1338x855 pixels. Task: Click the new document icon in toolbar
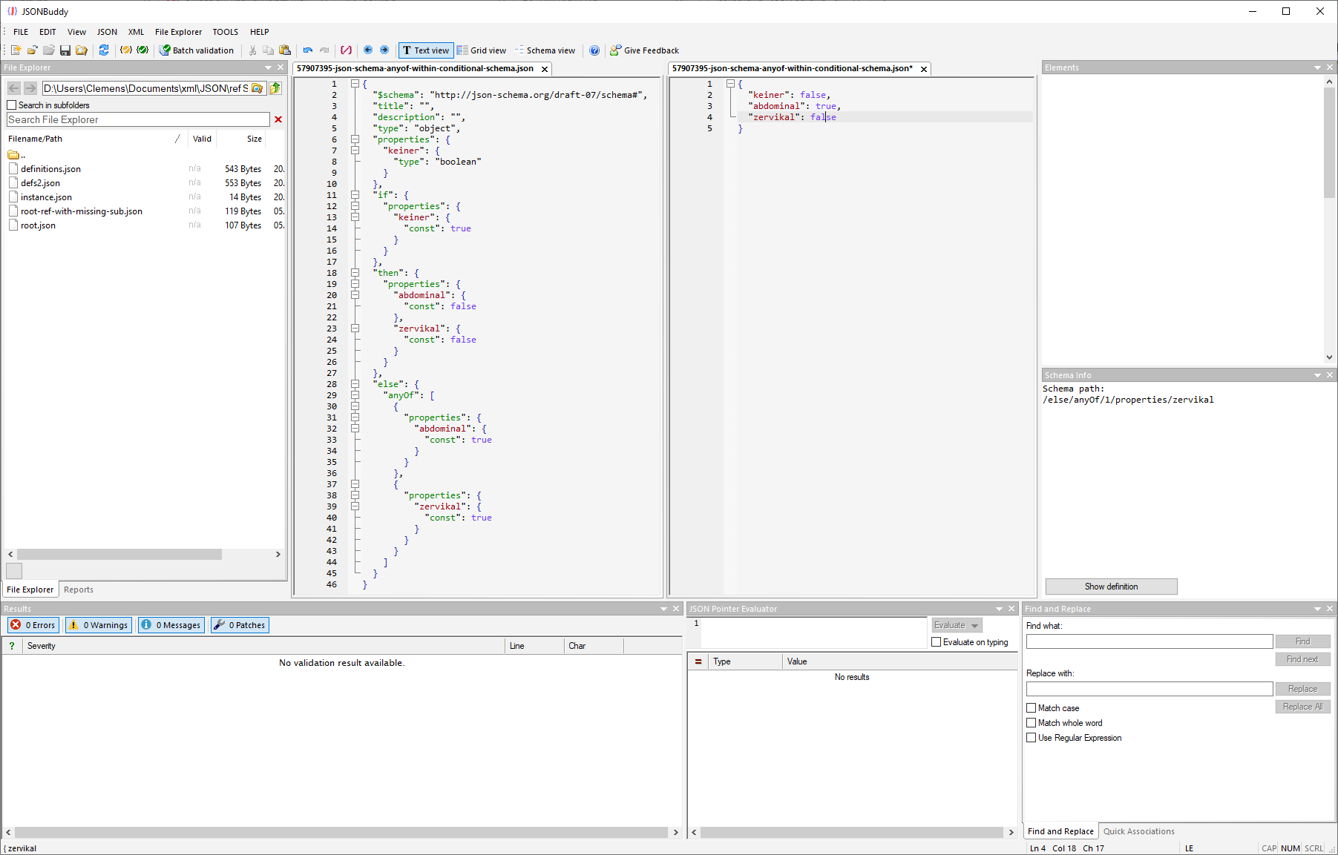pyautogui.click(x=16, y=50)
